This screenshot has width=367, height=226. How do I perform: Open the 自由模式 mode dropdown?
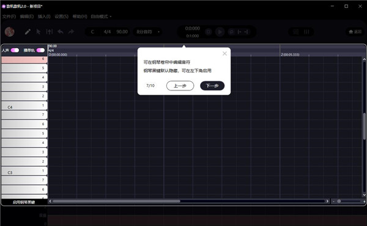click(101, 16)
